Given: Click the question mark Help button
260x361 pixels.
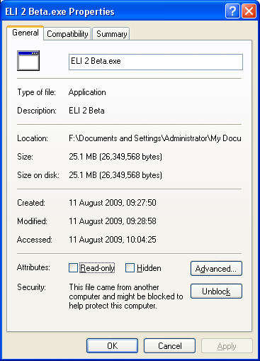Looking at the screenshot, I should click(232, 11).
